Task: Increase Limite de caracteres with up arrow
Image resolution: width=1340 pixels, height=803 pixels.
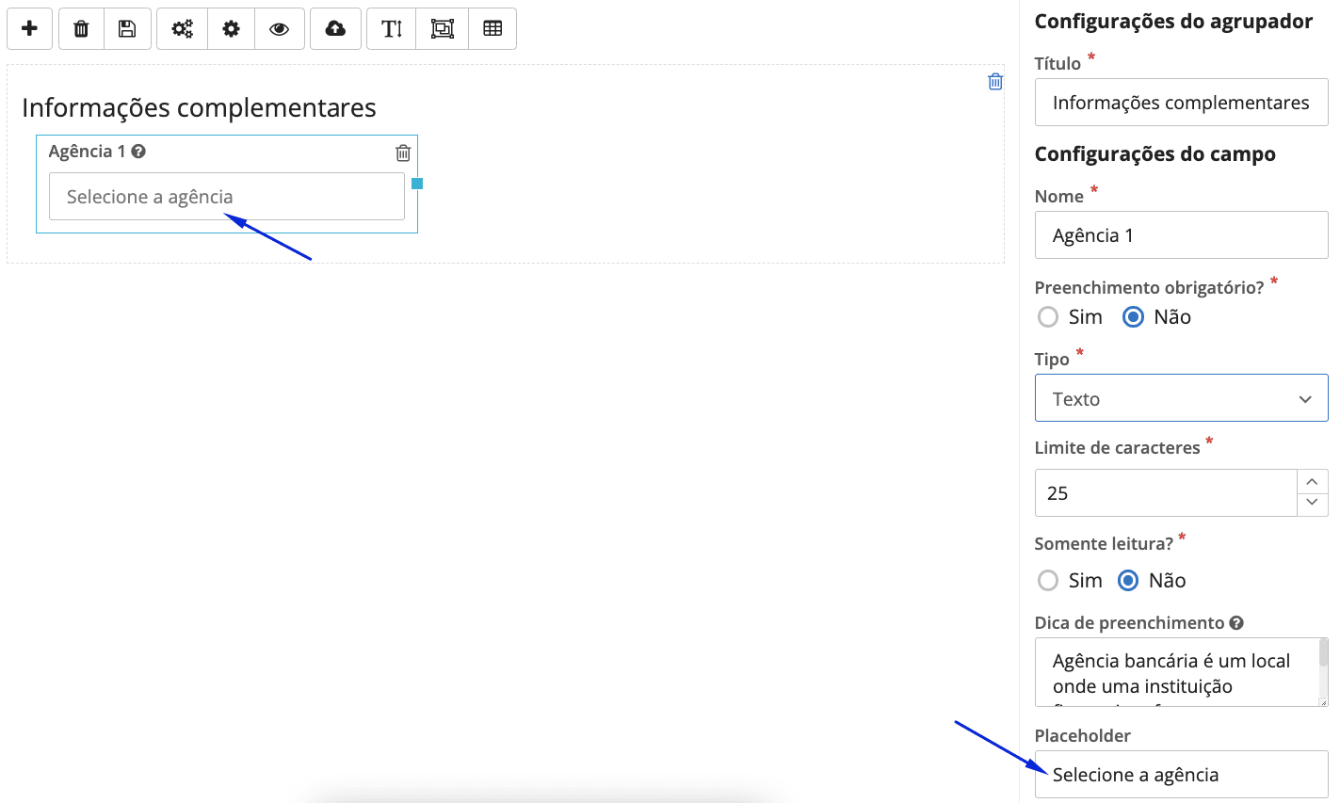Action: (x=1312, y=482)
